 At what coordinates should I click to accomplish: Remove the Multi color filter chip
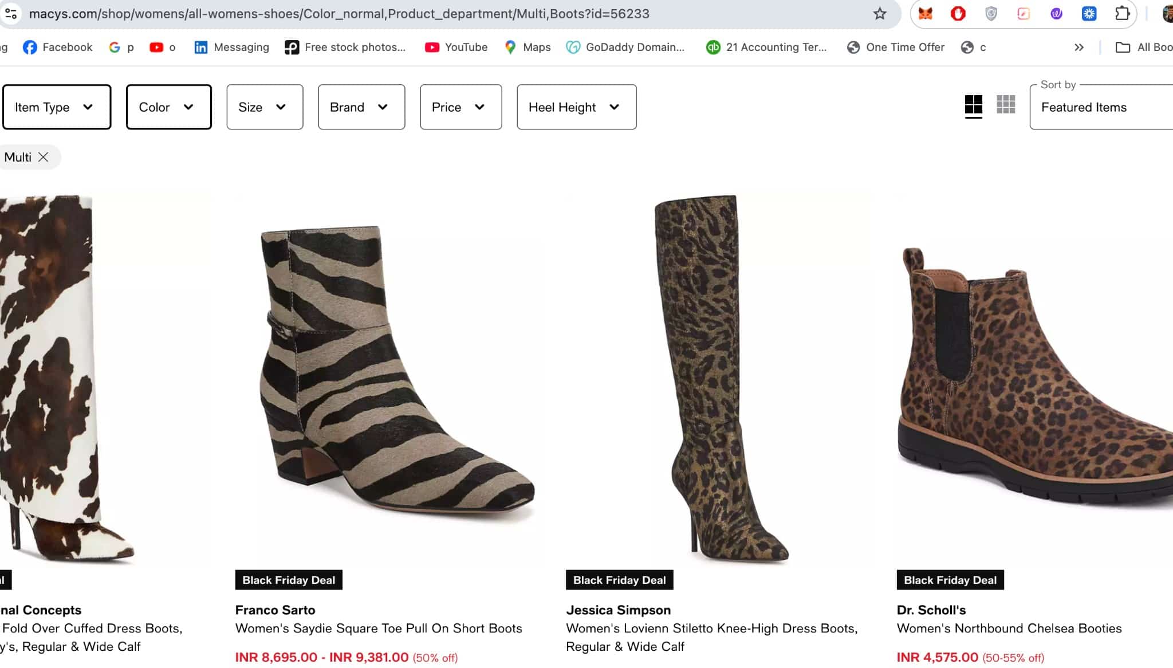pos(44,156)
